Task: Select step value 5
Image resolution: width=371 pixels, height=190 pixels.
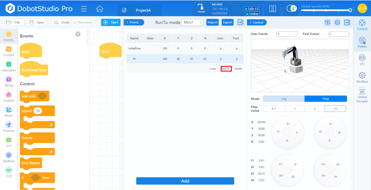Action: coord(314,109)
